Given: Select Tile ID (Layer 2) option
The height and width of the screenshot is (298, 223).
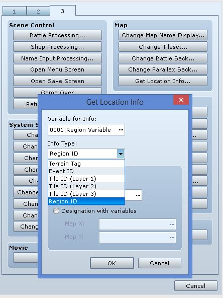Looking at the screenshot, I should (x=86, y=186).
